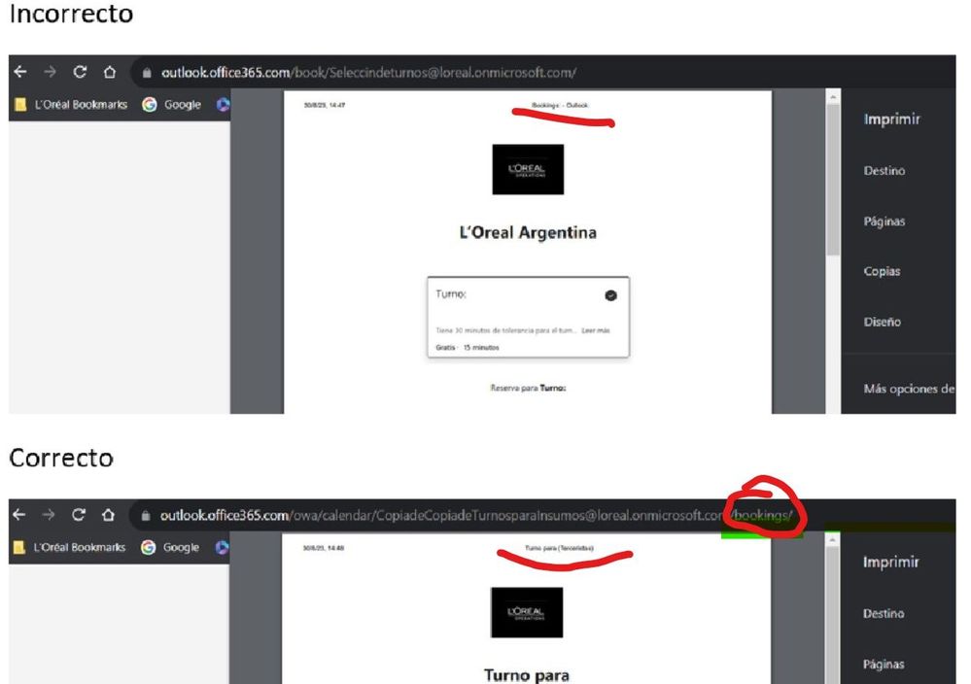The image size is (971, 684).
Task: Open Páginas option in the Incorrecto print panel
Action: 884,221
